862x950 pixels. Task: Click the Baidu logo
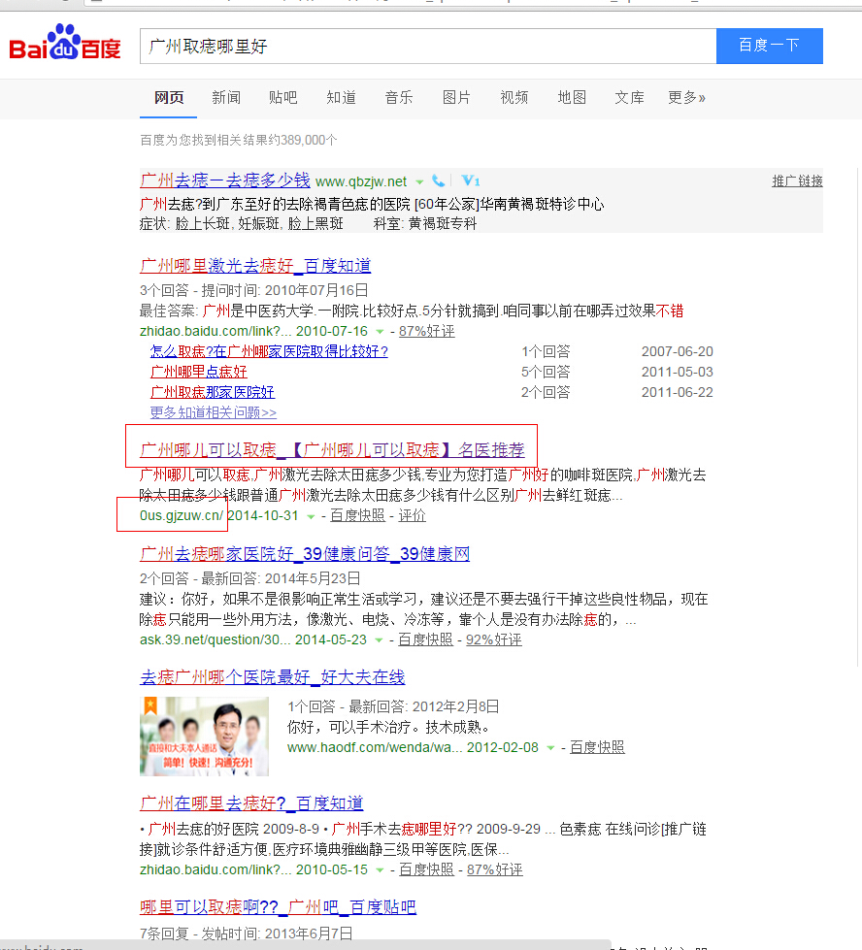tap(65, 43)
